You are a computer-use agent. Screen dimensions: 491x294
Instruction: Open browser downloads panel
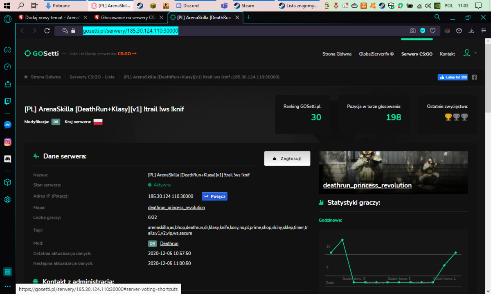point(471,31)
